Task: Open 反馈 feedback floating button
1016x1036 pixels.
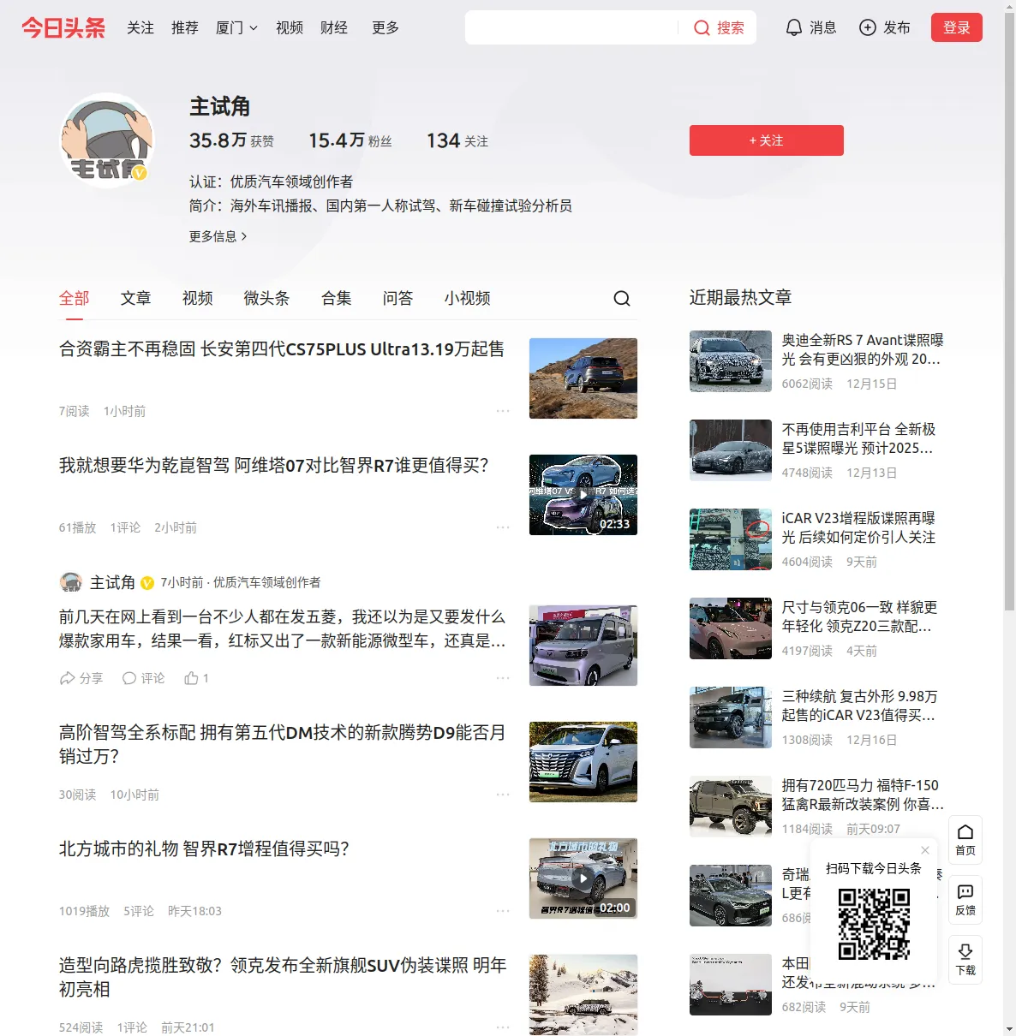Action: tap(965, 900)
